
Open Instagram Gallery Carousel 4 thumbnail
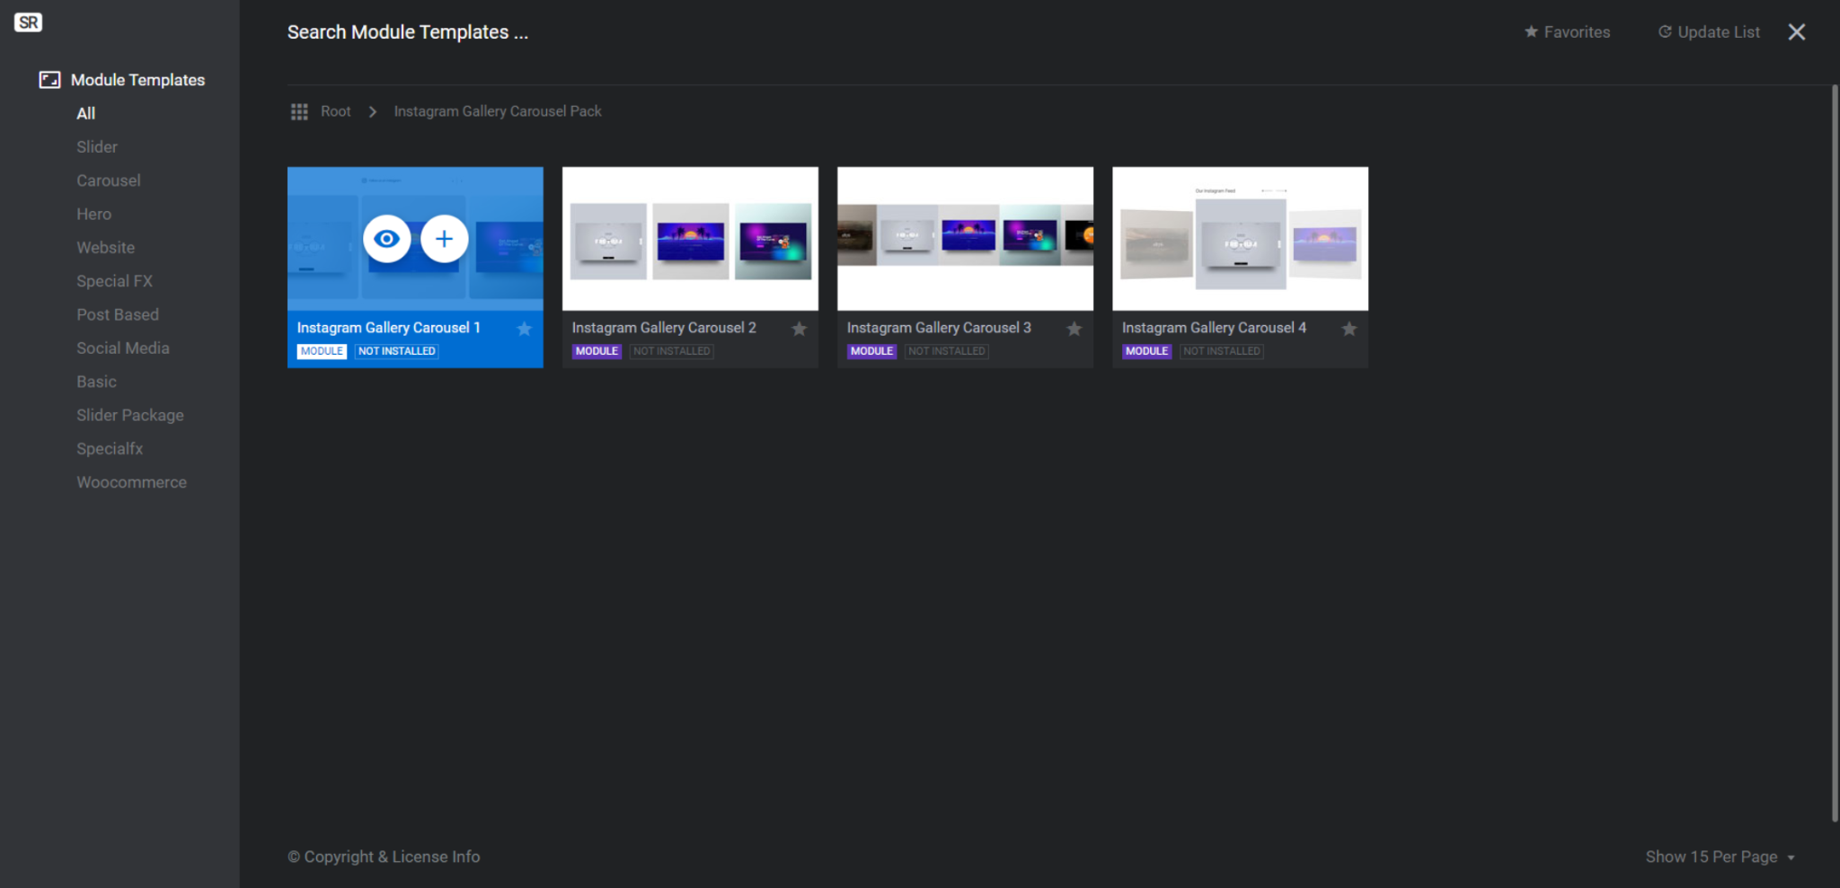[x=1240, y=239]
